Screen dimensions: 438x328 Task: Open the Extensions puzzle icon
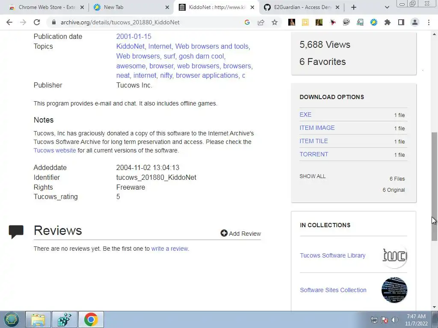pyautogui.click(x=387, y=22)
